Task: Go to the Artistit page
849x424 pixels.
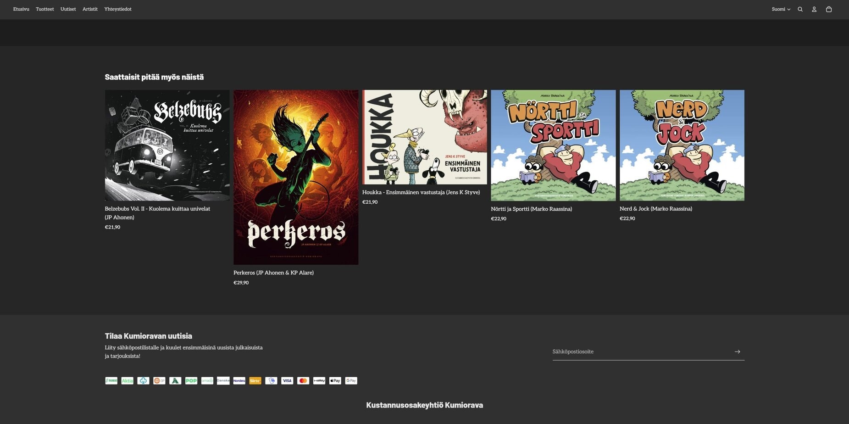Action: click(x=90, y=9)
